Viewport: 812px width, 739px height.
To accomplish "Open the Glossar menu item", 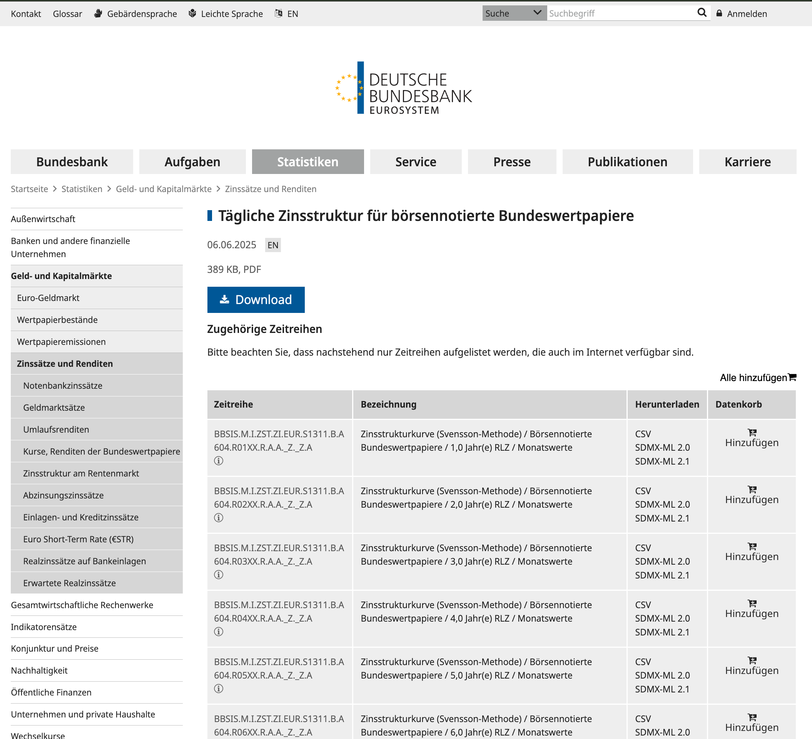I will 67,13.
